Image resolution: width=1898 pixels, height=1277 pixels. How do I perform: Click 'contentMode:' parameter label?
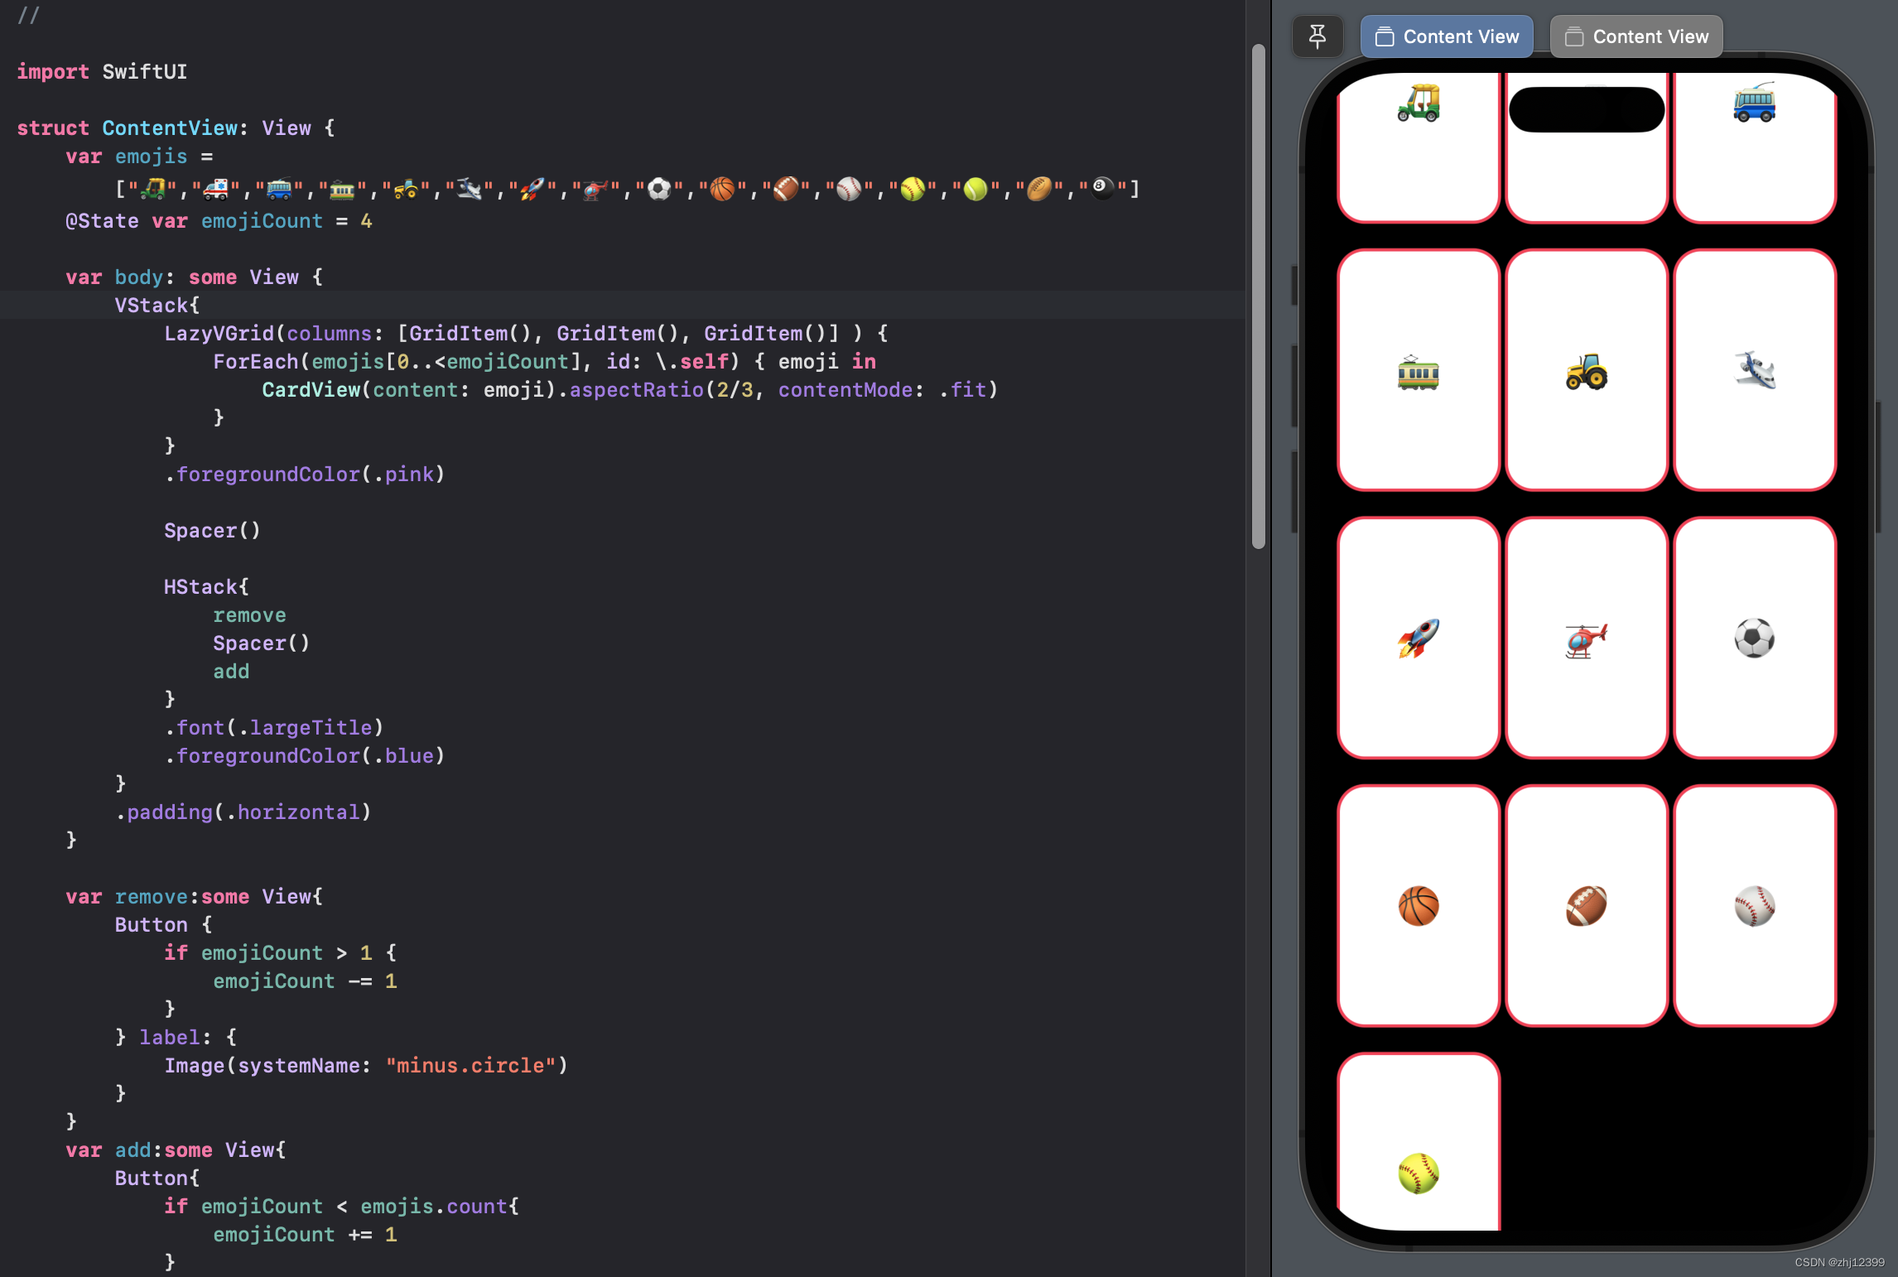[x=851, y=390]
